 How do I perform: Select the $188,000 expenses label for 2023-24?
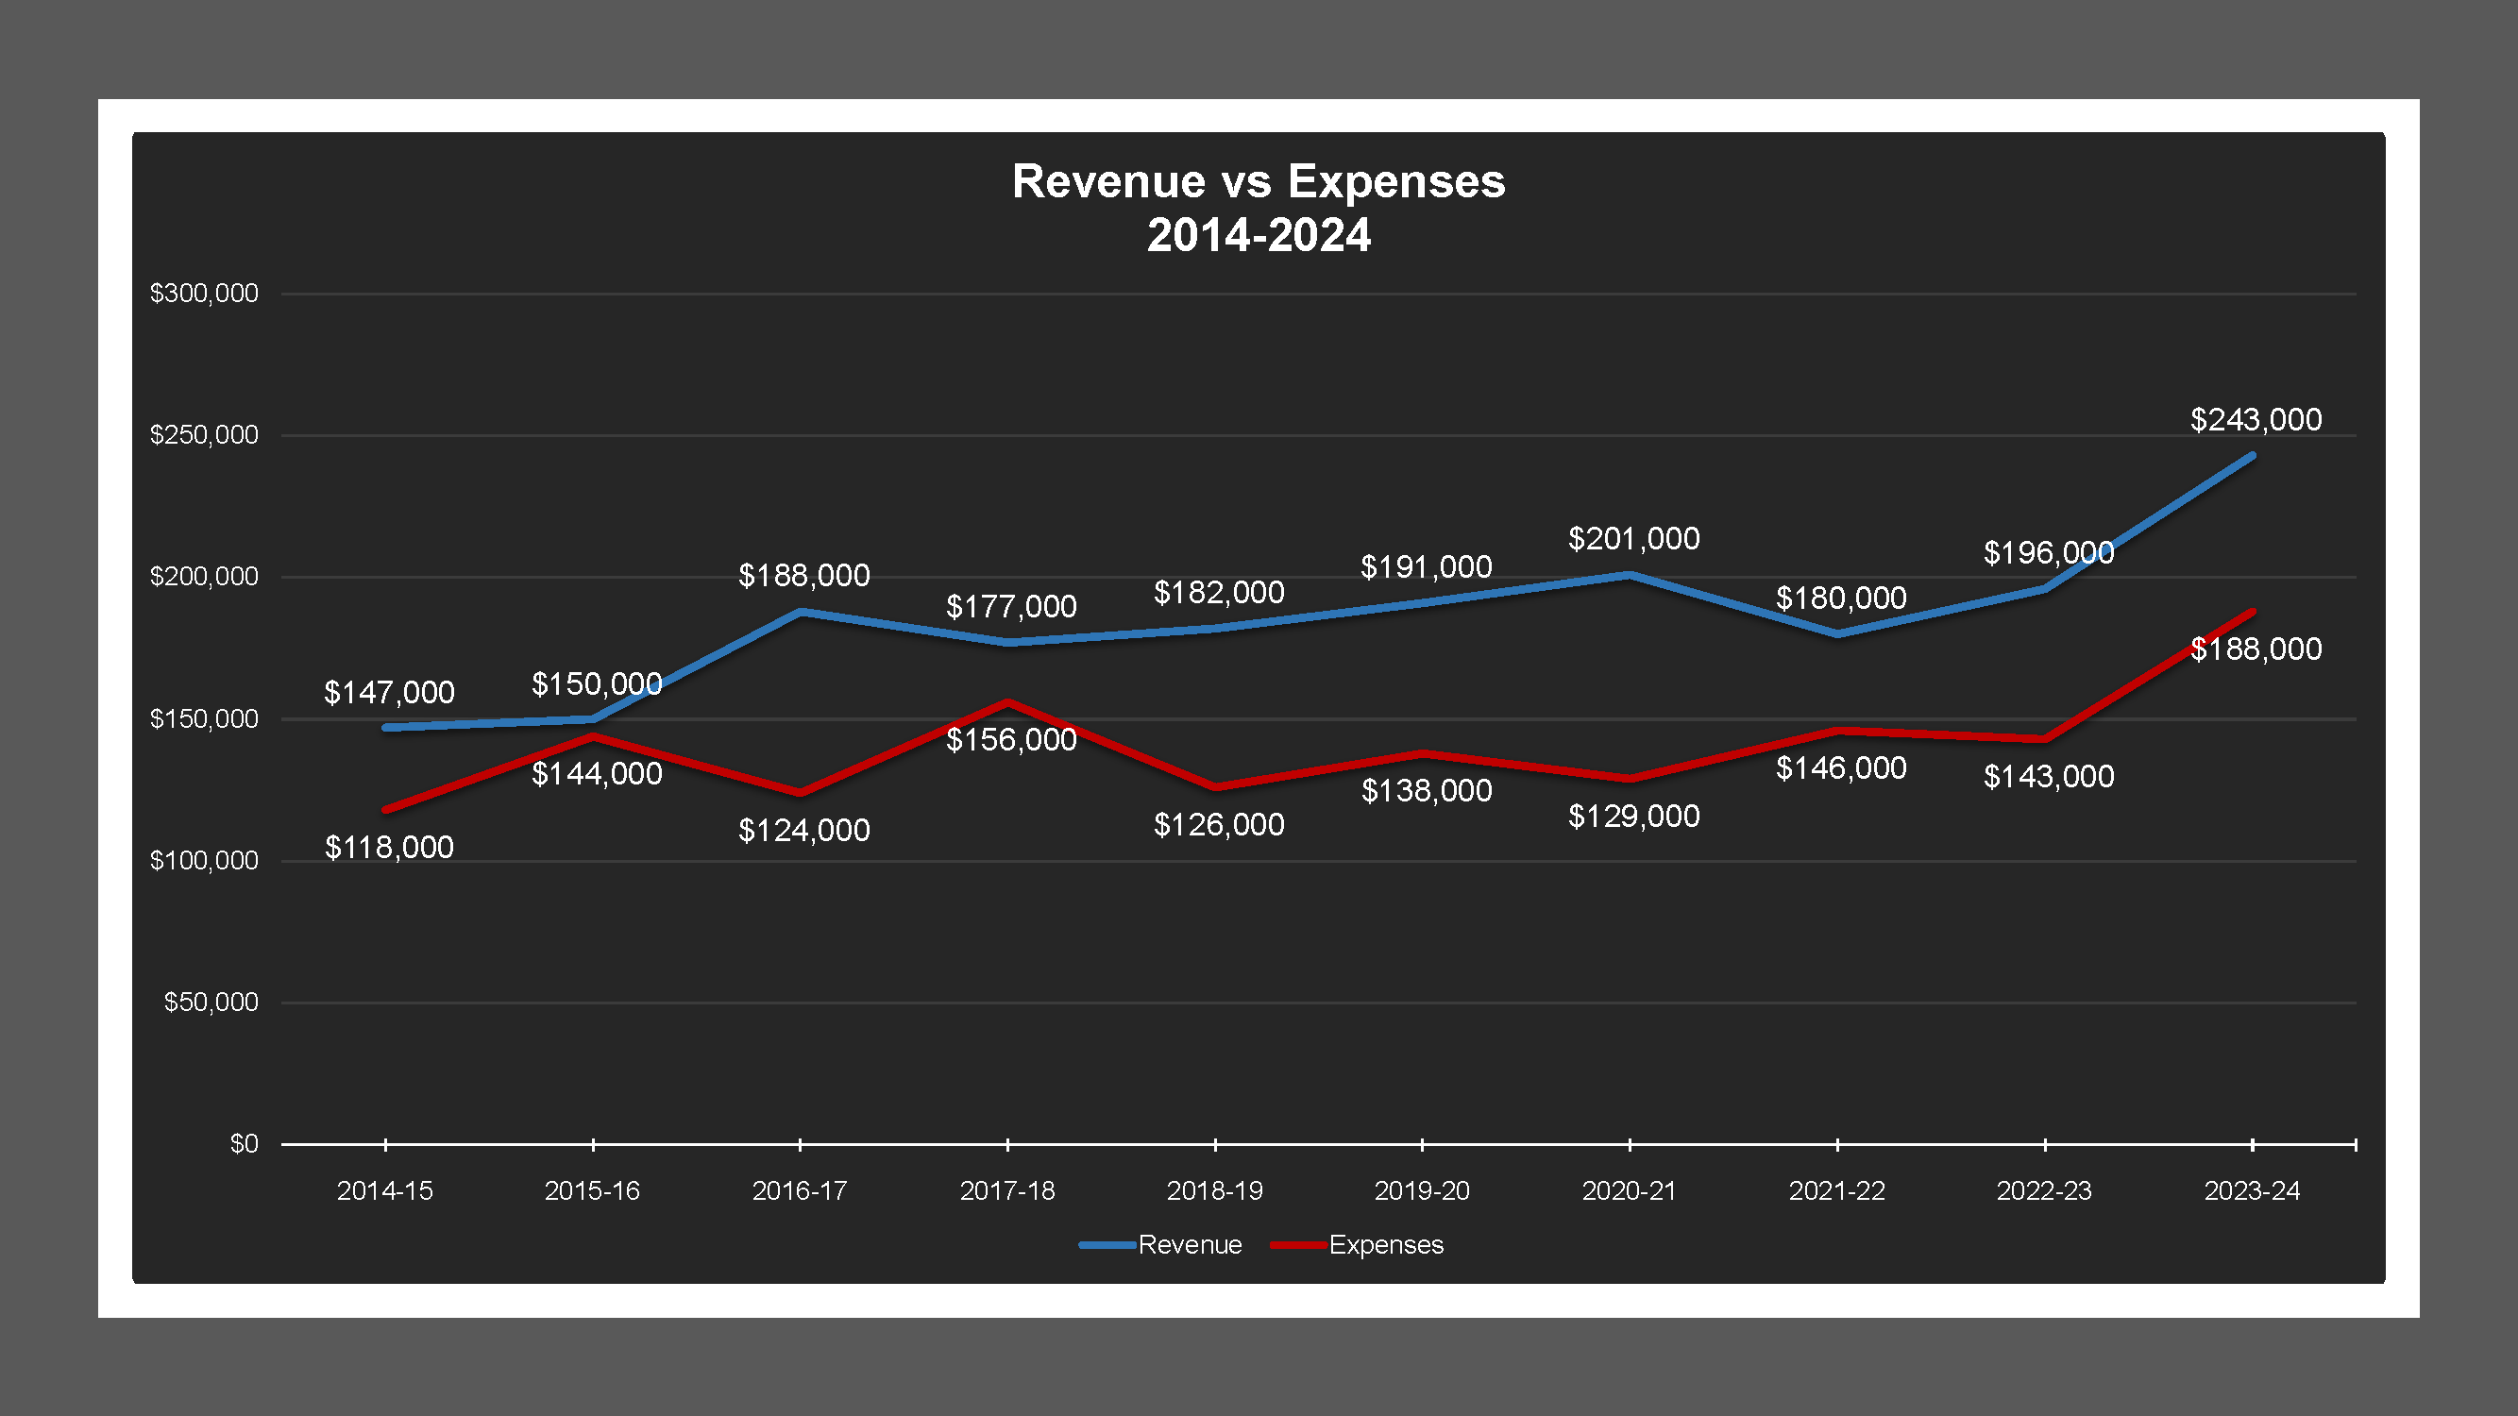coord(2255,649)
